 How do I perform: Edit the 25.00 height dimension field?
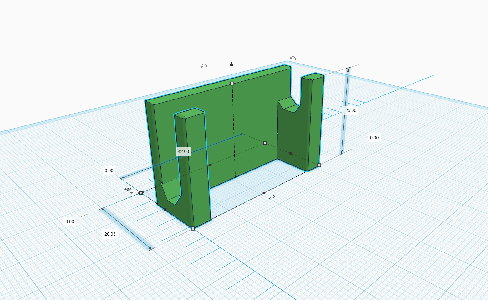351,110
